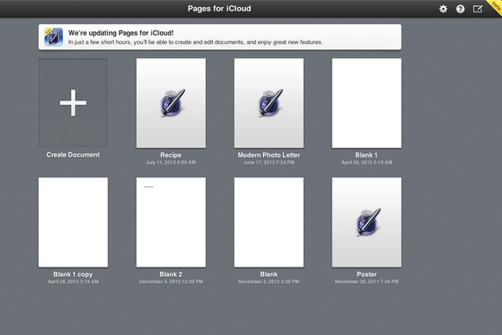Select the Recipe document name
Screen dimensions: 502x335
[x=171, y=155]
